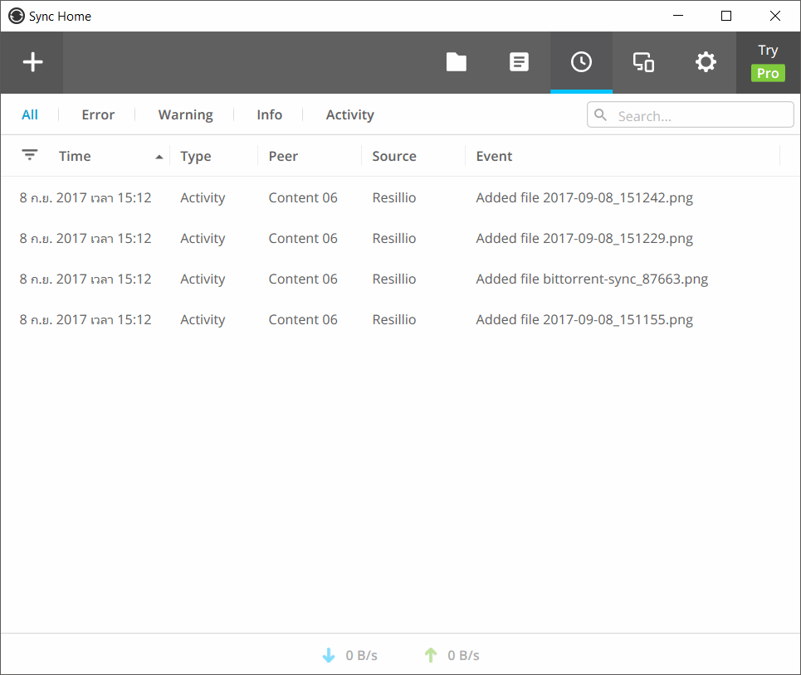Viewport: 801px width, 675px height.
Task: Show All history entries
Action: [x=30, y=114]
